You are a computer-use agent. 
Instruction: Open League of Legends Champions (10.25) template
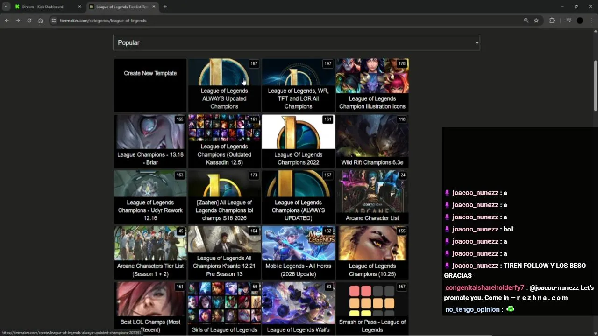(x=372, y=253)
